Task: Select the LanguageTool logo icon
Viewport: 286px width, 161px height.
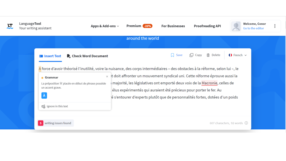Action: [10, 26]
